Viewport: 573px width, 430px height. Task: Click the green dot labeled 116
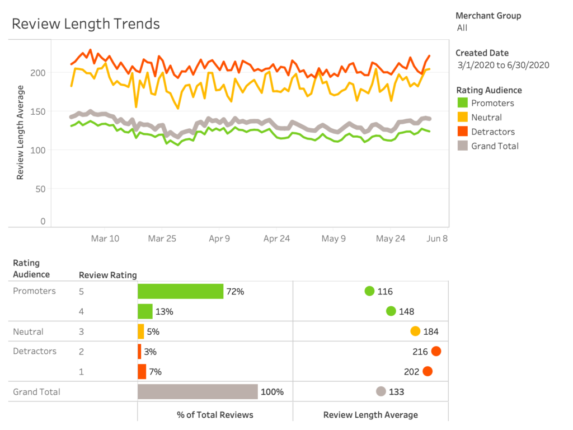click(369, 291)
